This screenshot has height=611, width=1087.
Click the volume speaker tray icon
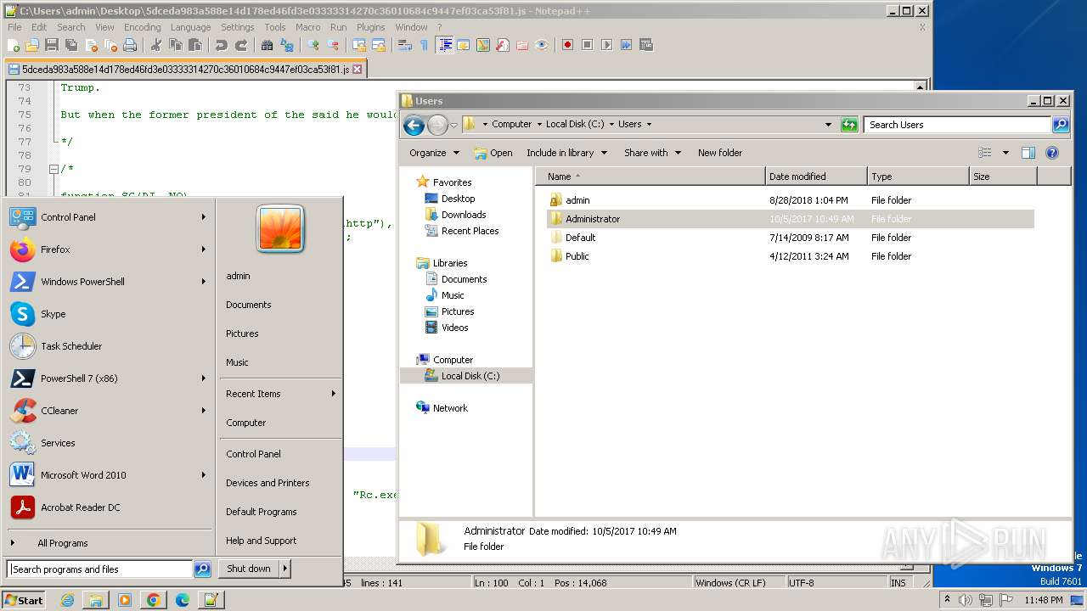point(966,600)
